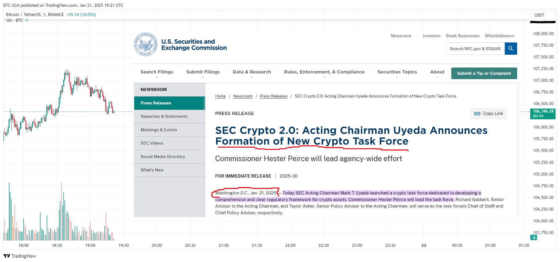Open the Data & Research menu
560x262 pixels.
252,72
